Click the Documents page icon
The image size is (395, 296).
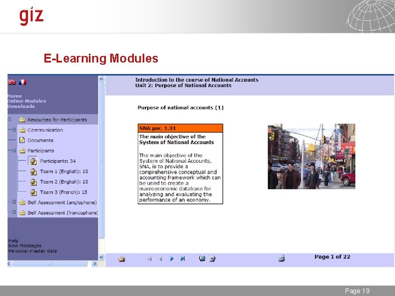[22, 140]
